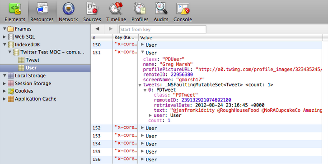Click the Key column header
This screenshot has width=328, height=164.
coord(125,38)
